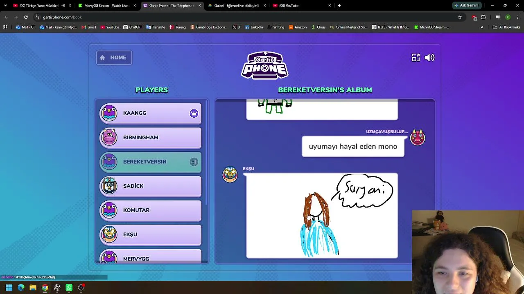The width and height of the screenshot is (524, 294).
Task: Click the partially visible green drawing card
Action: 322,110
